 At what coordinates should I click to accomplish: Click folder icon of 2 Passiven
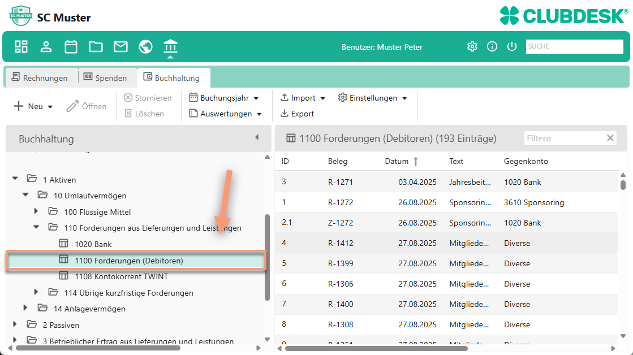click(x=32, y=324)
